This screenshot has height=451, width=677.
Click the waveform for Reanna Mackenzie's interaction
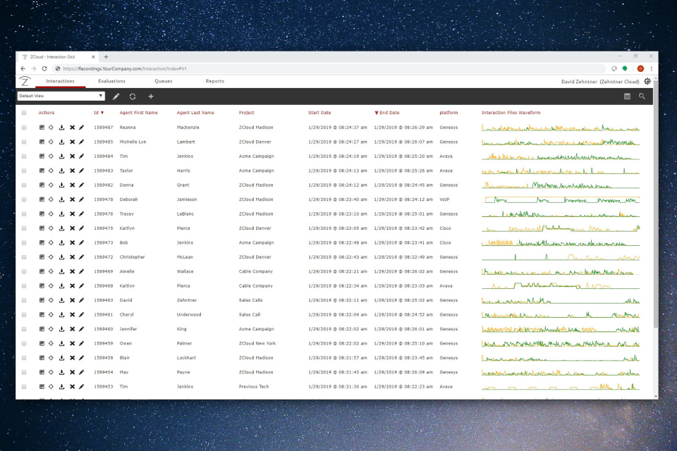(x=561, y=128)
